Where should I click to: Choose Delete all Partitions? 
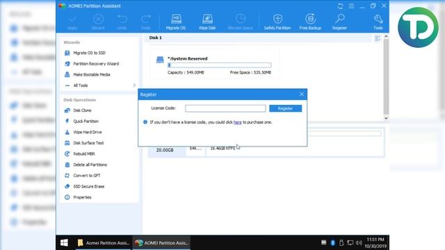point(90,165)
